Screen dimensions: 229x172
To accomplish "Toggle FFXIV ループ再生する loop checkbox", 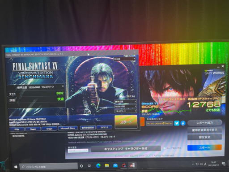I will pos(165,148).
